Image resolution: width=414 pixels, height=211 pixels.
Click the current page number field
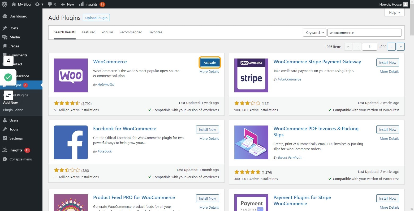[x=369, y=47]
